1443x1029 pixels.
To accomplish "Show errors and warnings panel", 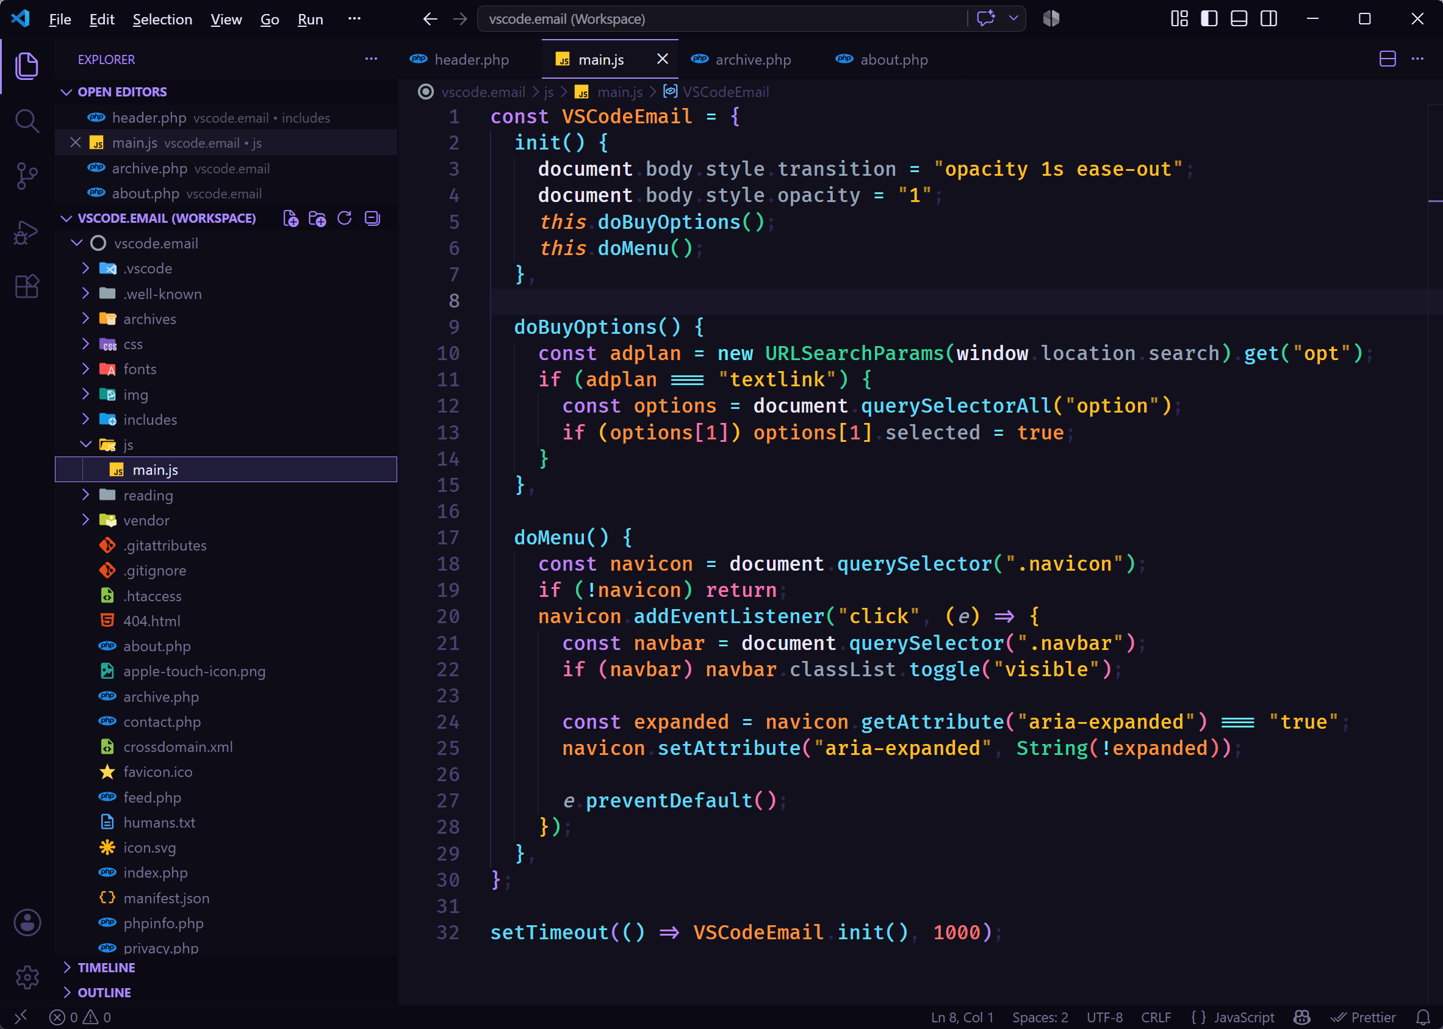I will click(81, 1017).
